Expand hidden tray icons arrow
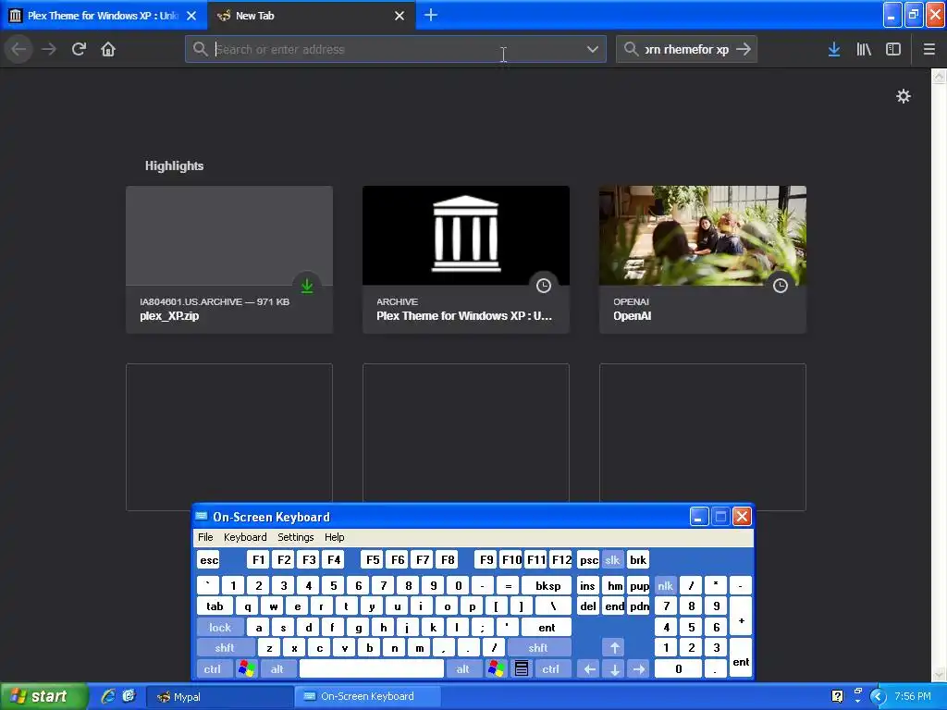The height and width of the screenshot is (710, 947). point(878,697)
